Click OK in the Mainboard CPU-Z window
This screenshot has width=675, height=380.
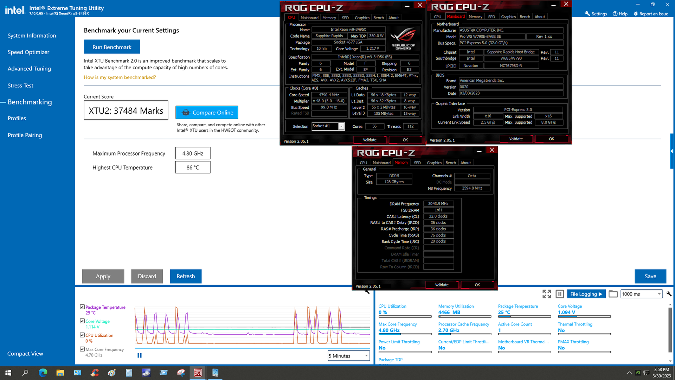[551, 139]
